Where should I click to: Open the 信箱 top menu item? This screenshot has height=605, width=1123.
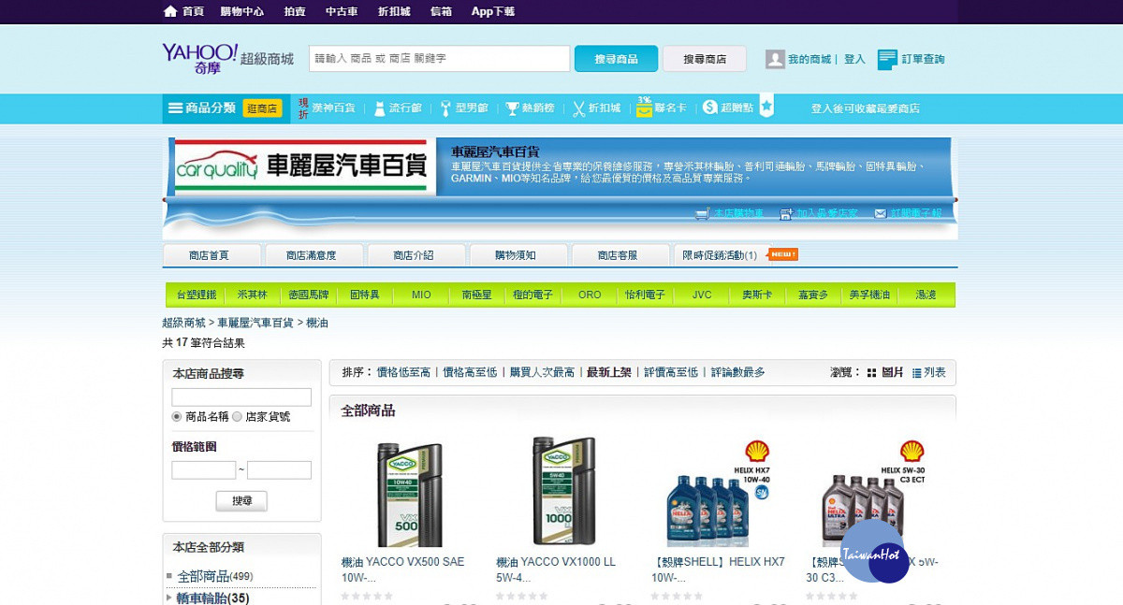coord(441,11)
